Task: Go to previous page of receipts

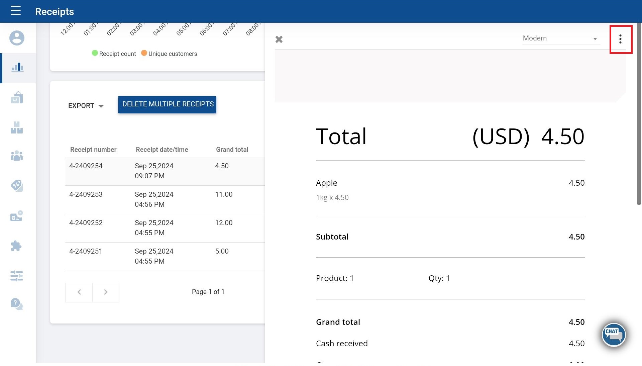Action: 79,292
